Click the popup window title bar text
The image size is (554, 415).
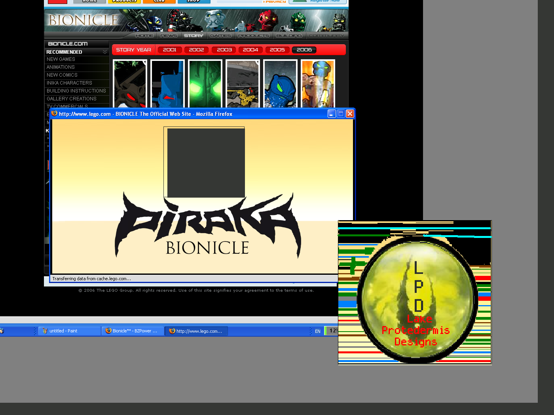point(146,114)
